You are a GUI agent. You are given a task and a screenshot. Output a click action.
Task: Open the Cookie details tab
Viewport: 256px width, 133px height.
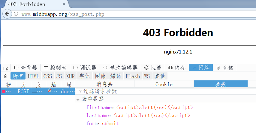click(164, 84)
